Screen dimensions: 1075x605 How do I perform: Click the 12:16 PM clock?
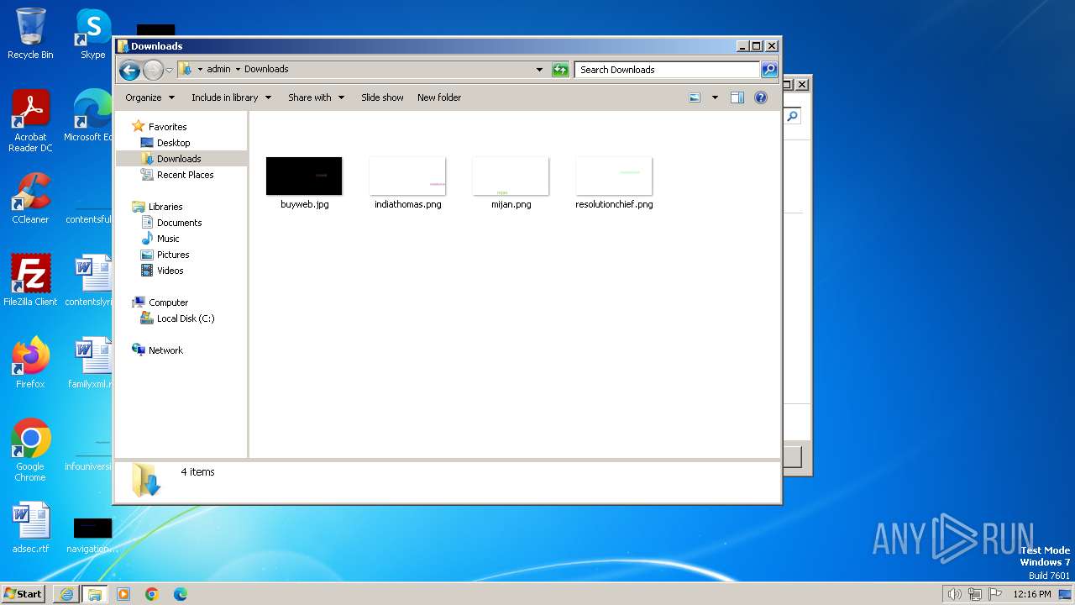tap(1031, 594)
